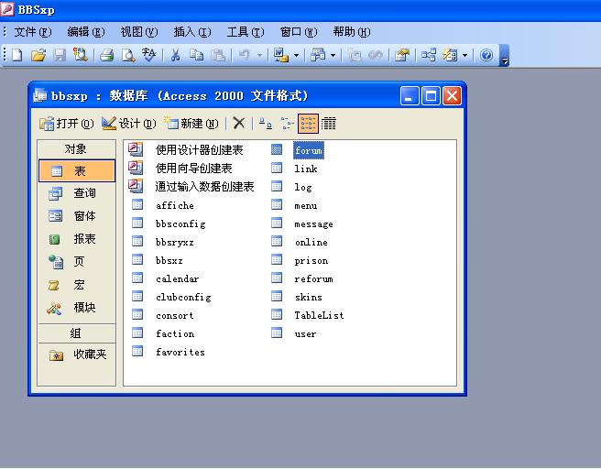Image resolution: width=601 pixels, height=469 pixels.
Task: Collapse the Groups (组) bar header
Action: coord(77,333)
